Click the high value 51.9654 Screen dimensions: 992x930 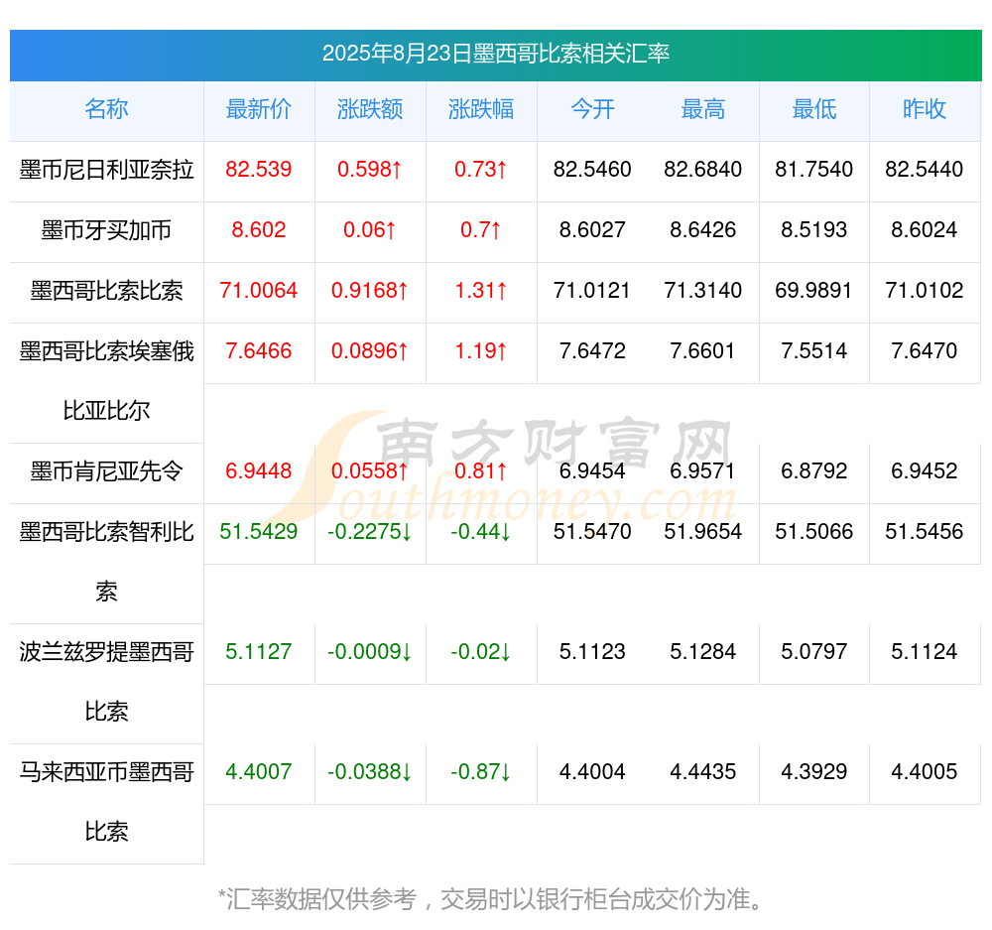pyautogui.click(x=703, y=531)
